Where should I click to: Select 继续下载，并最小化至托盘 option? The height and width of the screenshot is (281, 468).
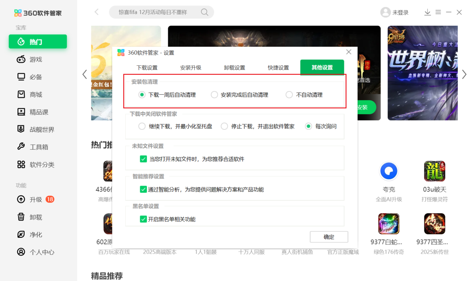pyautogui.click(x=175, y=126)
